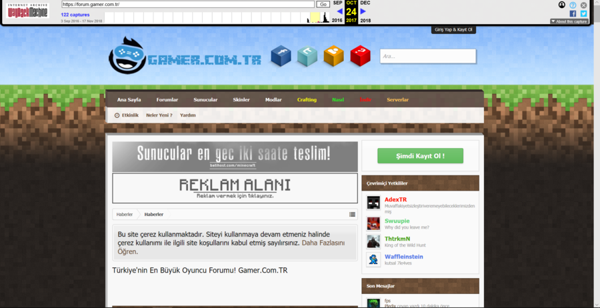
Task: Open the Modlar menu item
Action: [273, 99]
